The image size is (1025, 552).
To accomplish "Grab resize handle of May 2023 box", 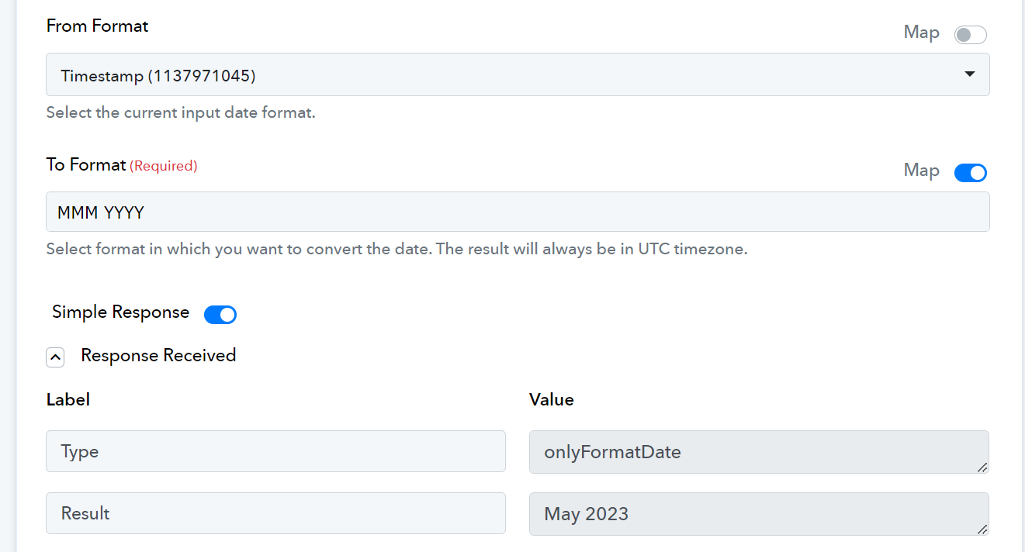I will pyautogui.click(x=982, y=529).
